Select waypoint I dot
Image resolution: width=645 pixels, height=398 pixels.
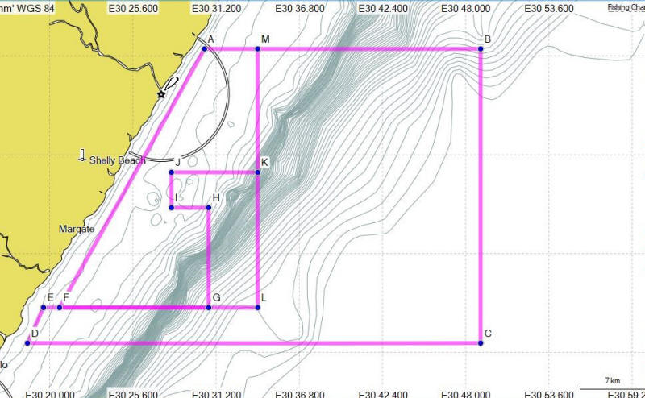pos(172,208)
